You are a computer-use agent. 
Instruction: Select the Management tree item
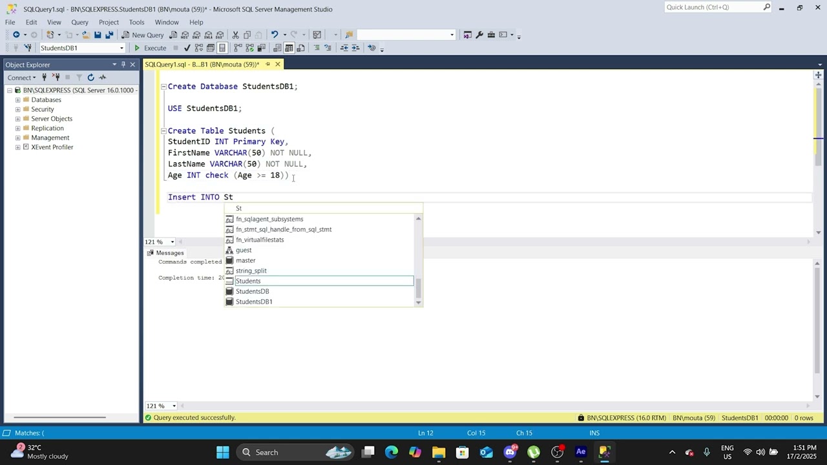tap(50, 138)
